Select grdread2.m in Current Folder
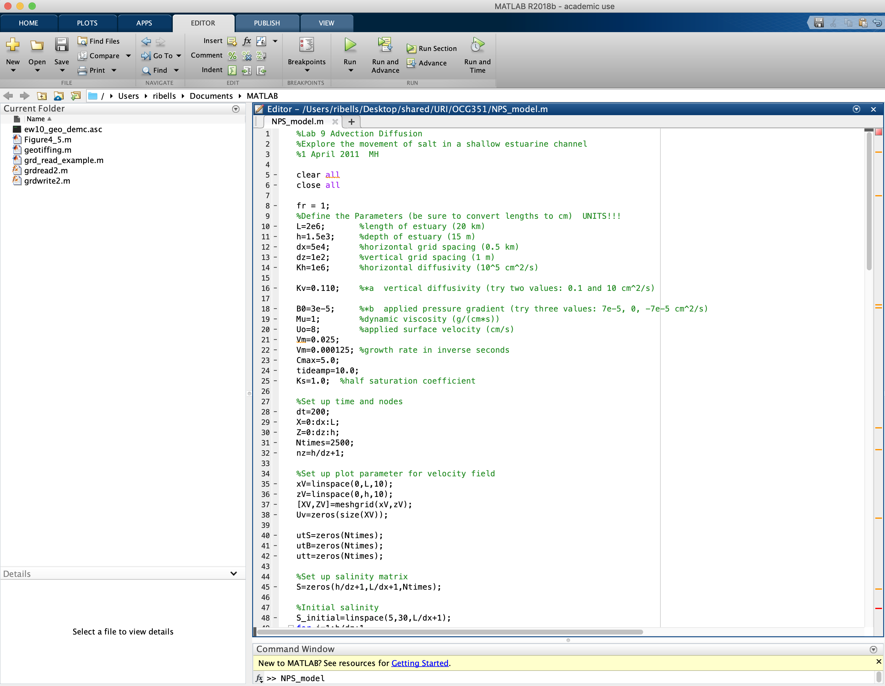 [x=46, y=171]
